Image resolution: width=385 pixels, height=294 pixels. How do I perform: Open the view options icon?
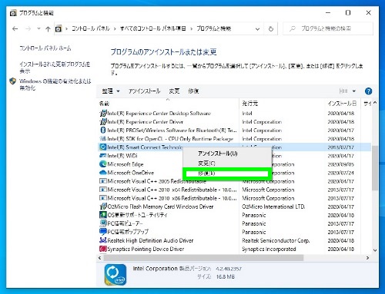(343, 91)
